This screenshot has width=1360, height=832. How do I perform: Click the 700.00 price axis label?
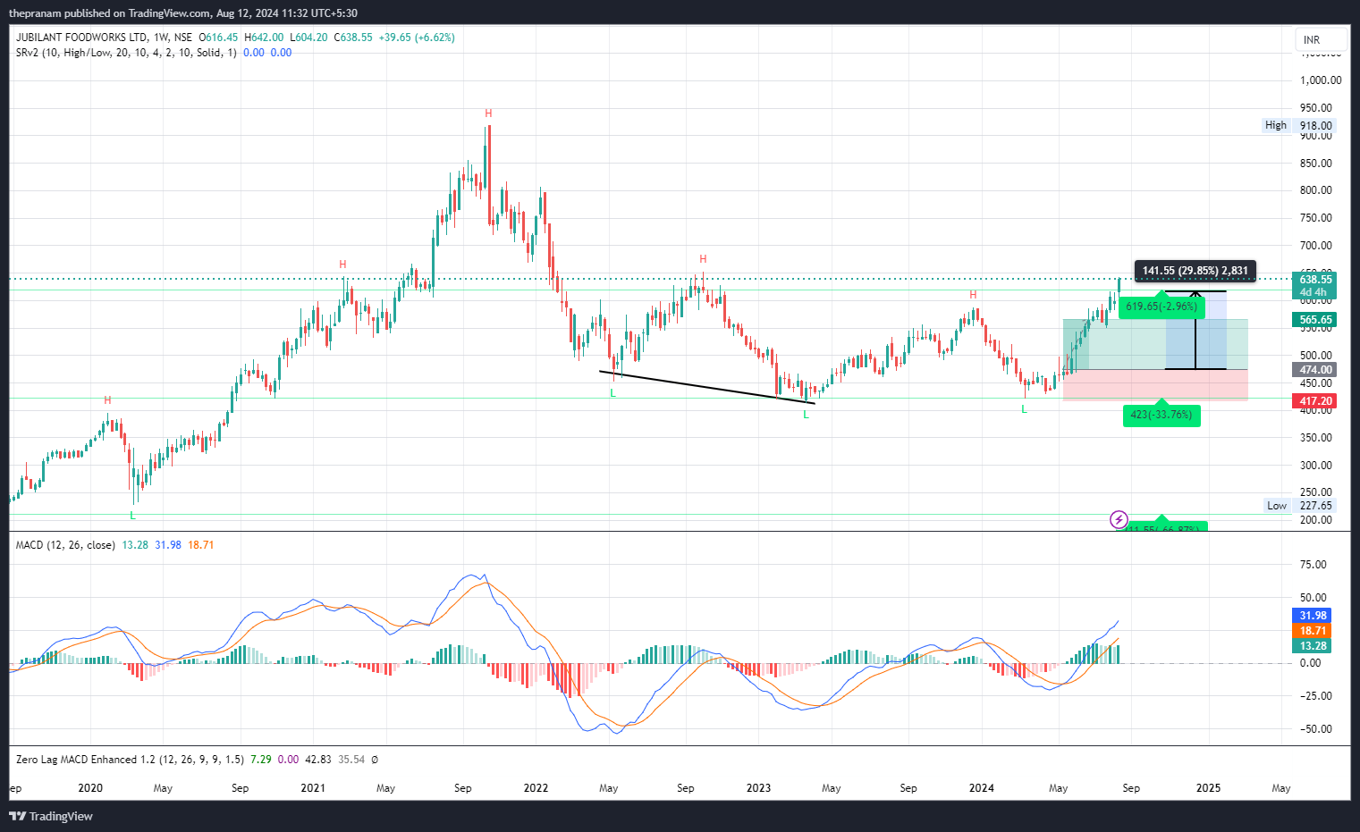(x=1316, y=246)
